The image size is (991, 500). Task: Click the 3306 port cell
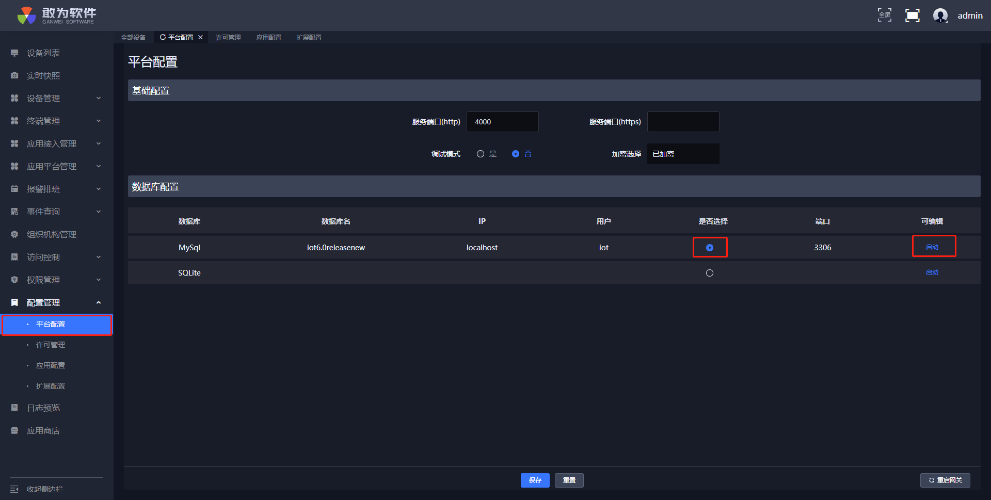click(823, 248)
